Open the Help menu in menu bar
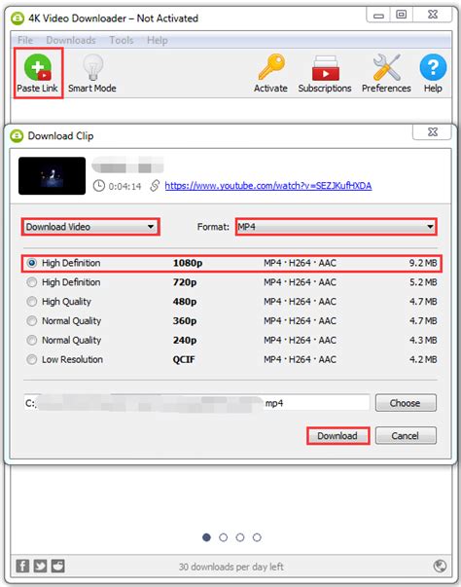This screenshot has width=461, height=587. point(157,40)
